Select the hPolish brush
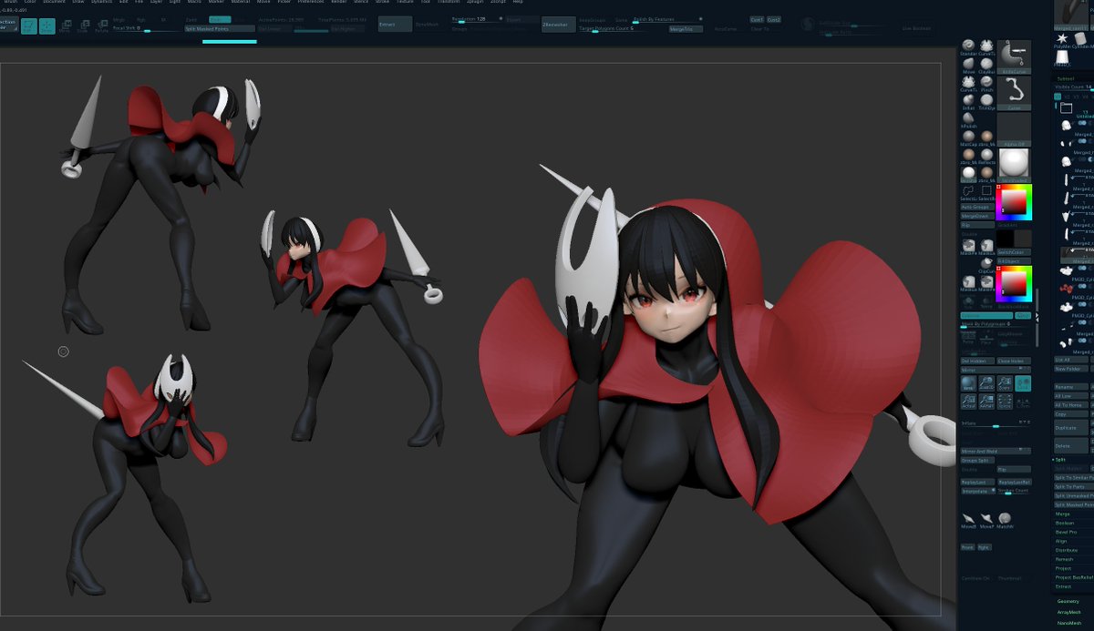This screenshot has height=631, width=1094. 968,118
